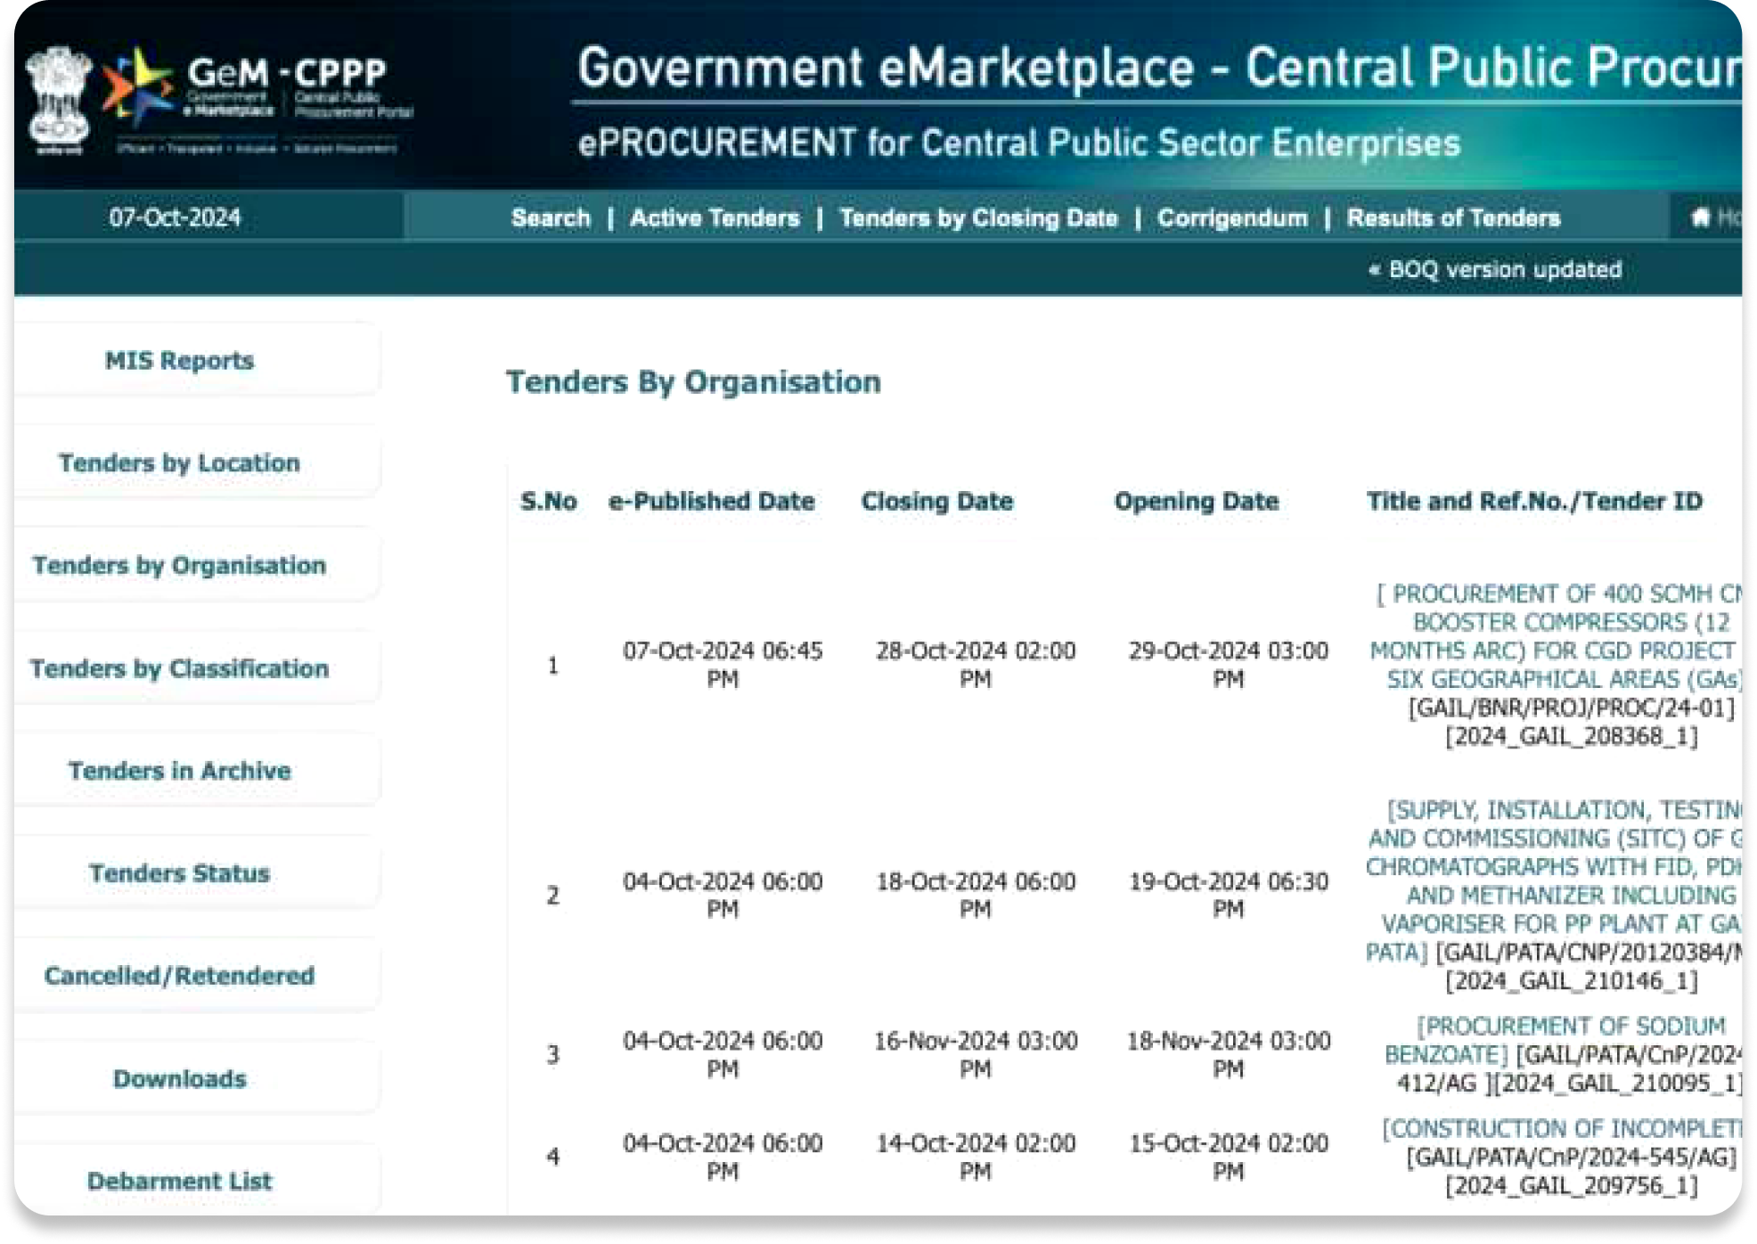Check Tenders Status

point(179,873)
